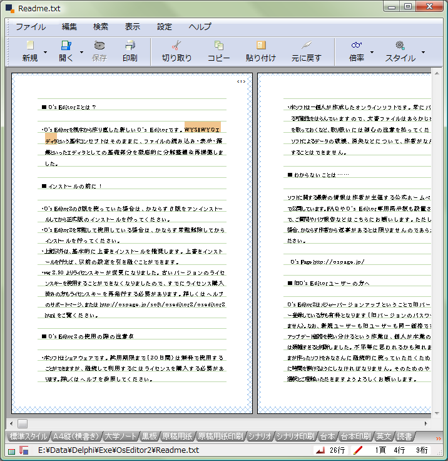This screenshot has height=461, width=448.
Task: Open the 検索 menu
Action: point(101,27)
